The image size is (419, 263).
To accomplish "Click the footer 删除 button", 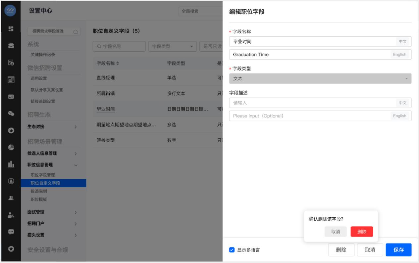I will (341, 250).
